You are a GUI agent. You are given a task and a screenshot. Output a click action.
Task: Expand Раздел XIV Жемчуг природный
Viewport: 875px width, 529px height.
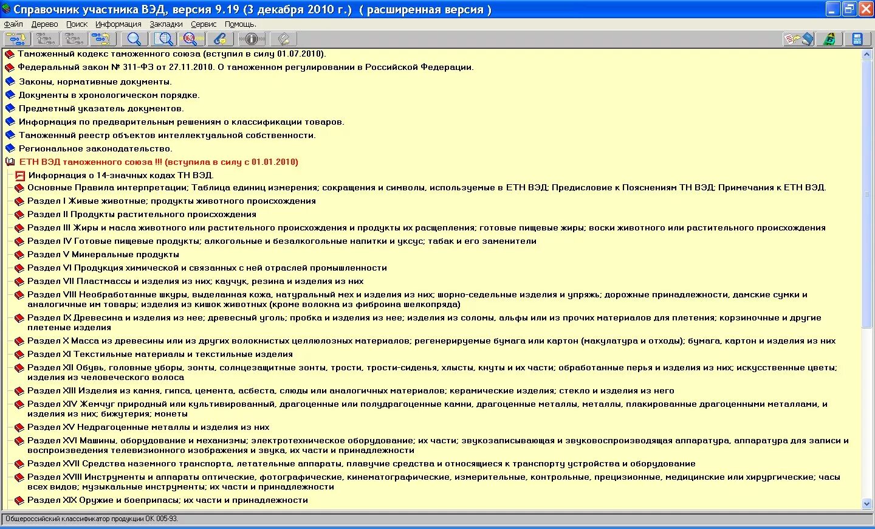click(x=427, y=409)
